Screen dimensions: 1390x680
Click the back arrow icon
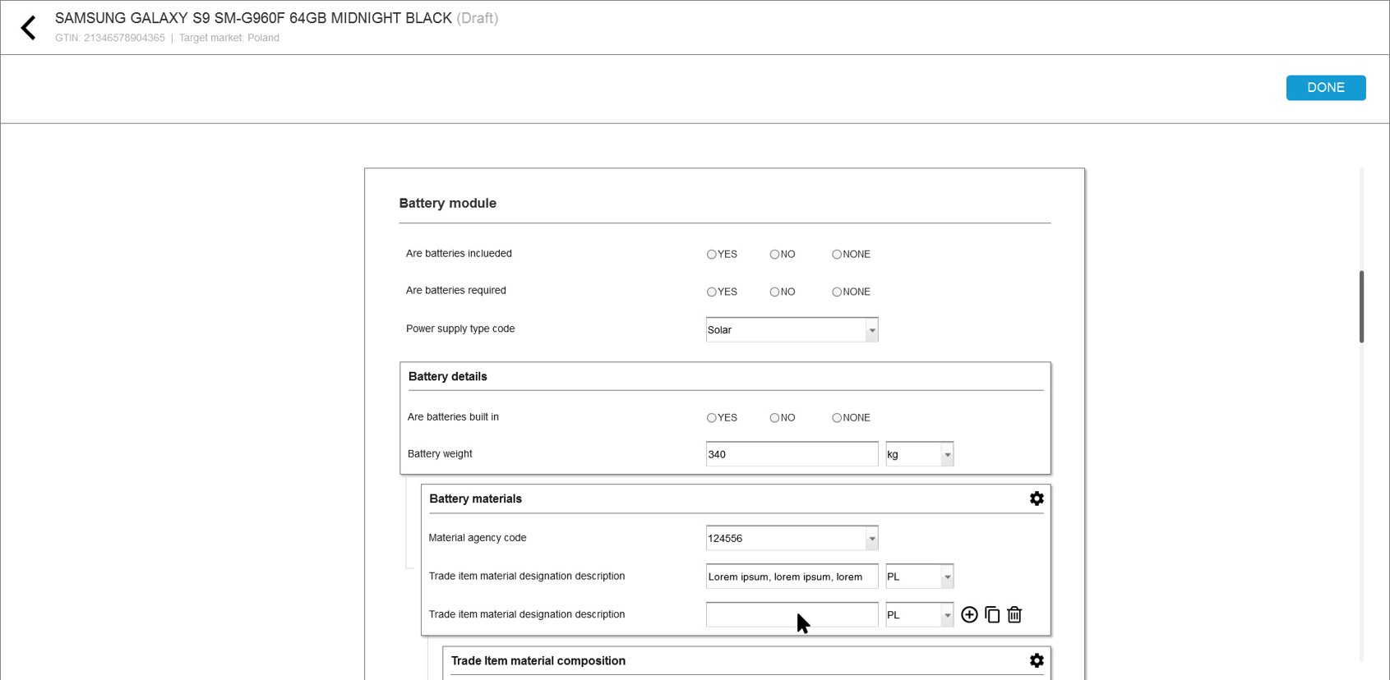click(29, 28)
